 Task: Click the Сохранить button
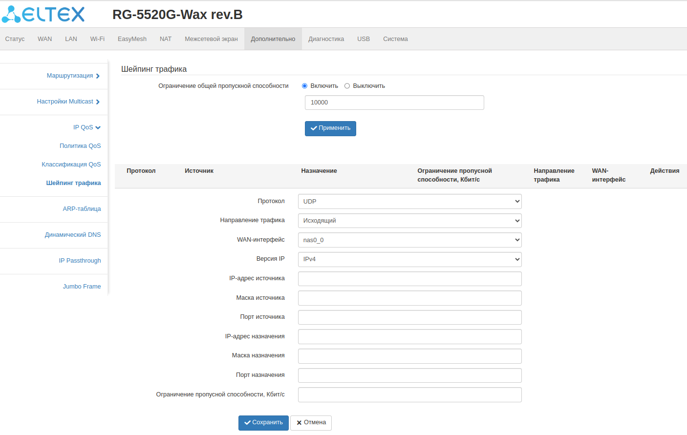[x=263, y=423]
